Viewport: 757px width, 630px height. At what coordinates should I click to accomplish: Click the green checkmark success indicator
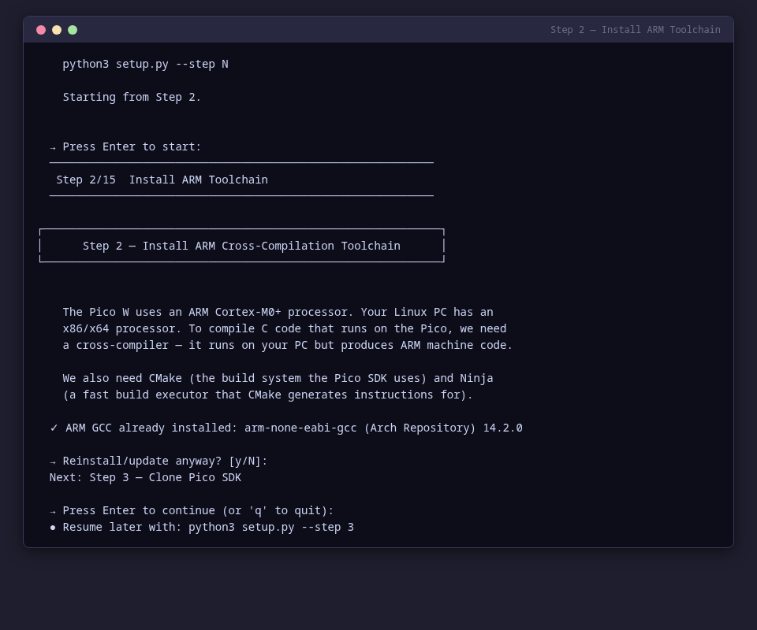(x=54, y=428)
